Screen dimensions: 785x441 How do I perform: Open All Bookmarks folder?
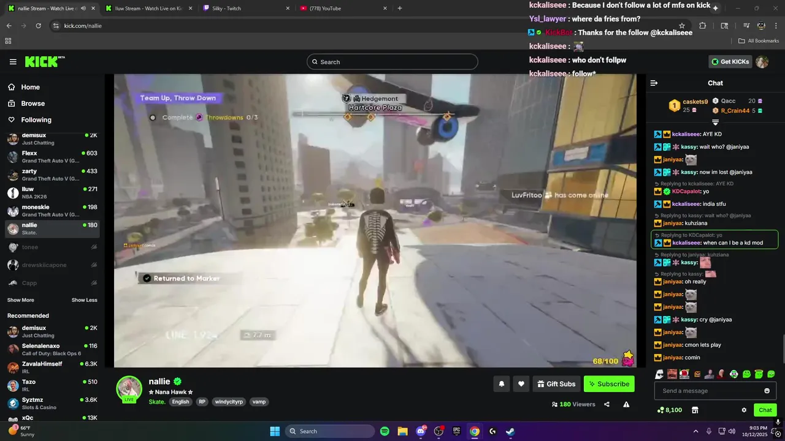point(759,41)
